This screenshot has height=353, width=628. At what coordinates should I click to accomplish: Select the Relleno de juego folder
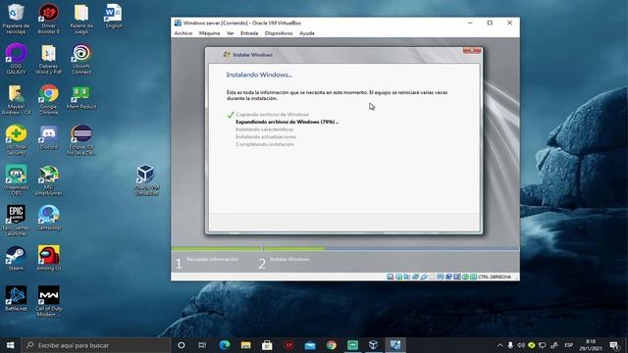tap(81, 19)
